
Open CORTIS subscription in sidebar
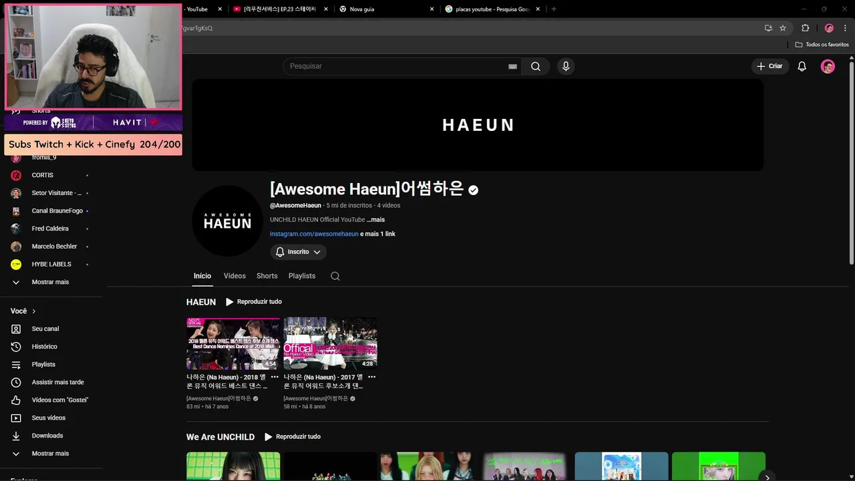pos(50,175)
